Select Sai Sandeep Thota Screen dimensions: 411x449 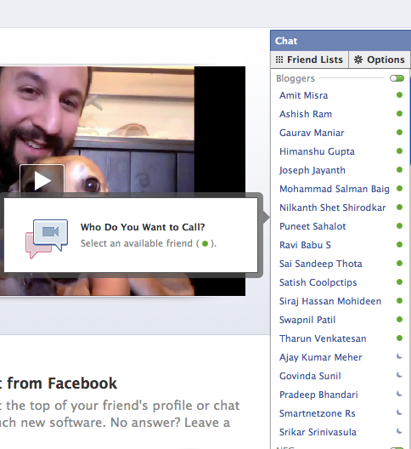coord(321,264)
